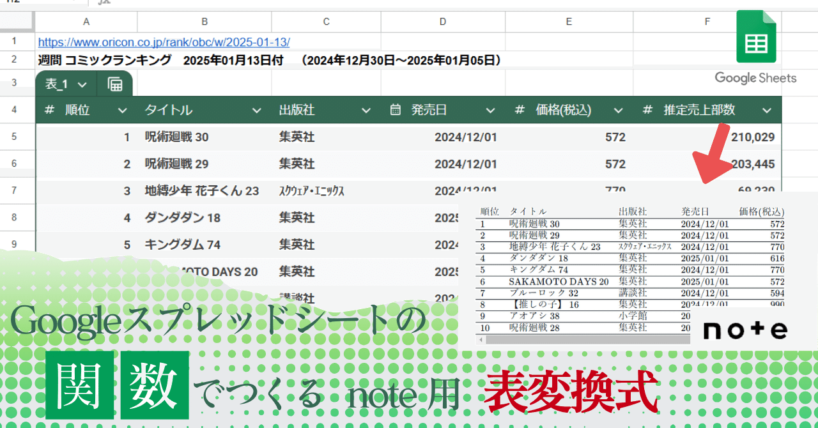Click 616 price in the small preview table
This screenshot has width=818, height=428.
coord(777,258)
